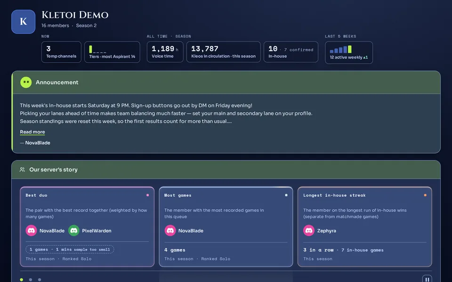This screenshot has width=452, height=282.
Task: Open the Temp channels stat card
Action: (61, 52)
